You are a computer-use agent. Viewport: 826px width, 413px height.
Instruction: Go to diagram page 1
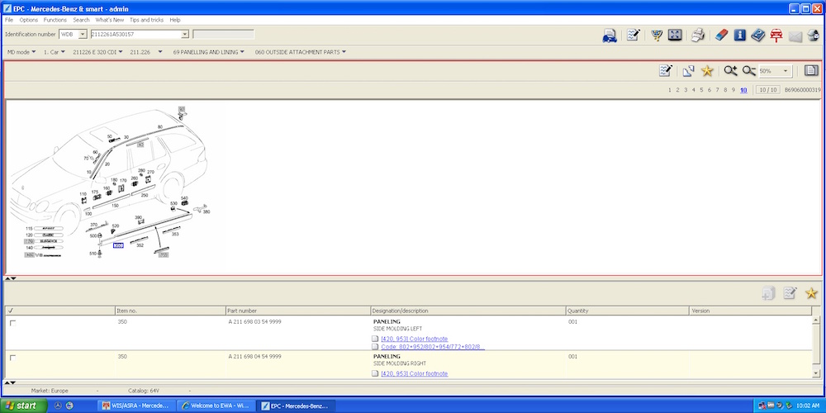pyautogui.click(x=670, y=90)
